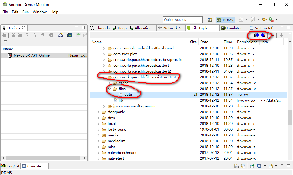Click the Quick Access search field
Viewport: 293px width, 175px height.
(x=183, y=20)
